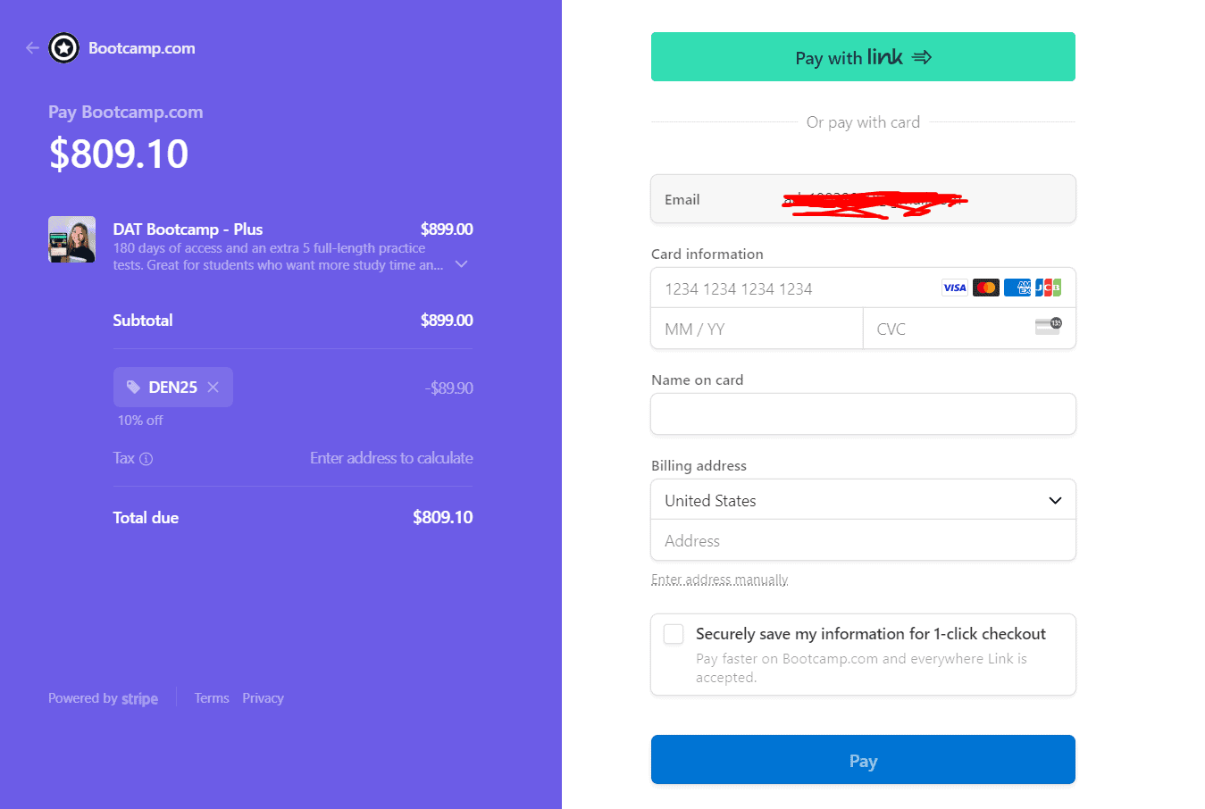Open the United States country dropdown
This screenshot has height=809, width=1205.
[863, 500]
